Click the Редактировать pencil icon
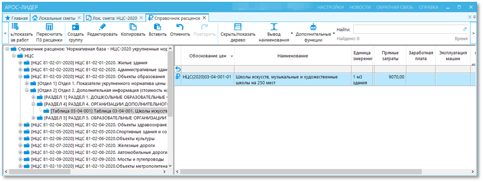This screenshot has height=182, width=483. tap(102, 27)
